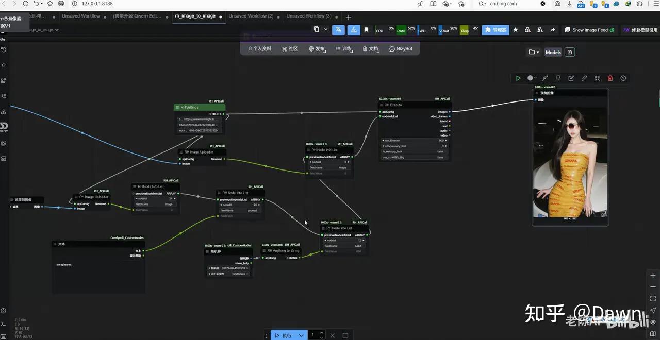Pin the selected node
This screenshot has width=660, height=340.
point(558,78)
